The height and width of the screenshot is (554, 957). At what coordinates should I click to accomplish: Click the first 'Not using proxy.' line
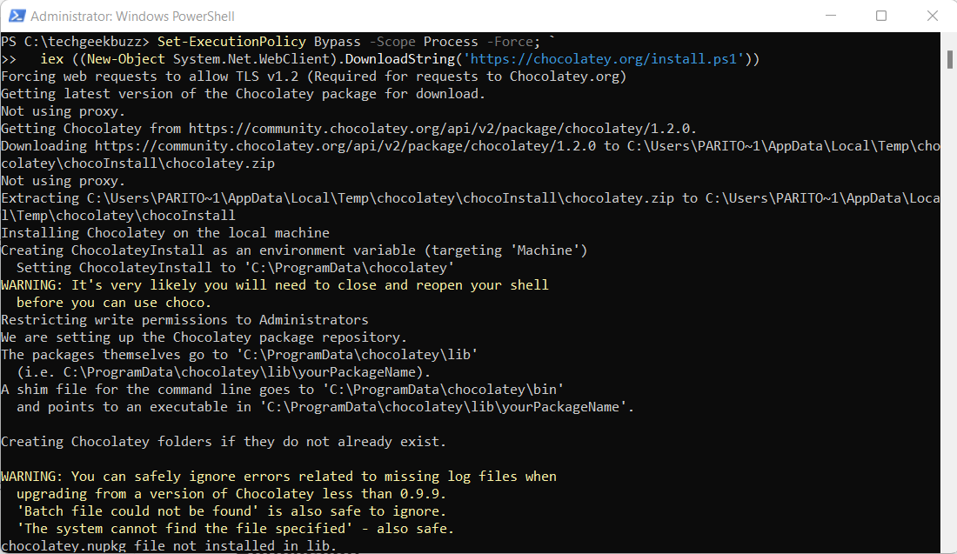click(63, 111)
